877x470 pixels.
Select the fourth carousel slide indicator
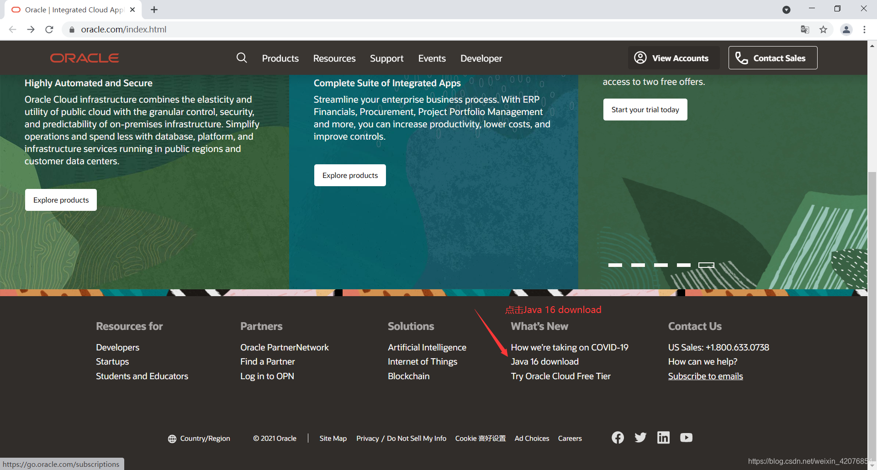pos(684,265)
